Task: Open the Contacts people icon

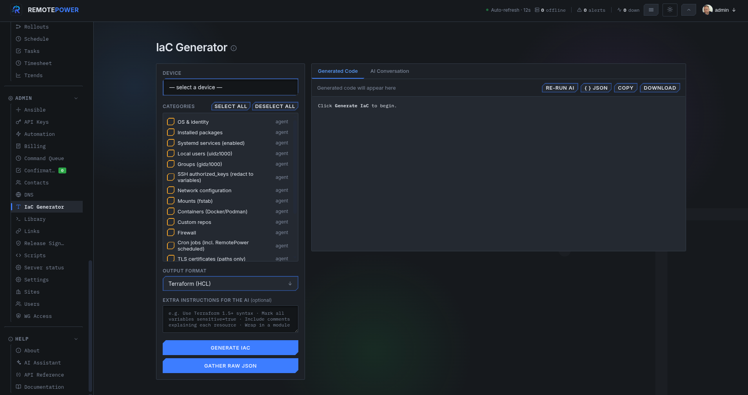Action: [18, 182]
